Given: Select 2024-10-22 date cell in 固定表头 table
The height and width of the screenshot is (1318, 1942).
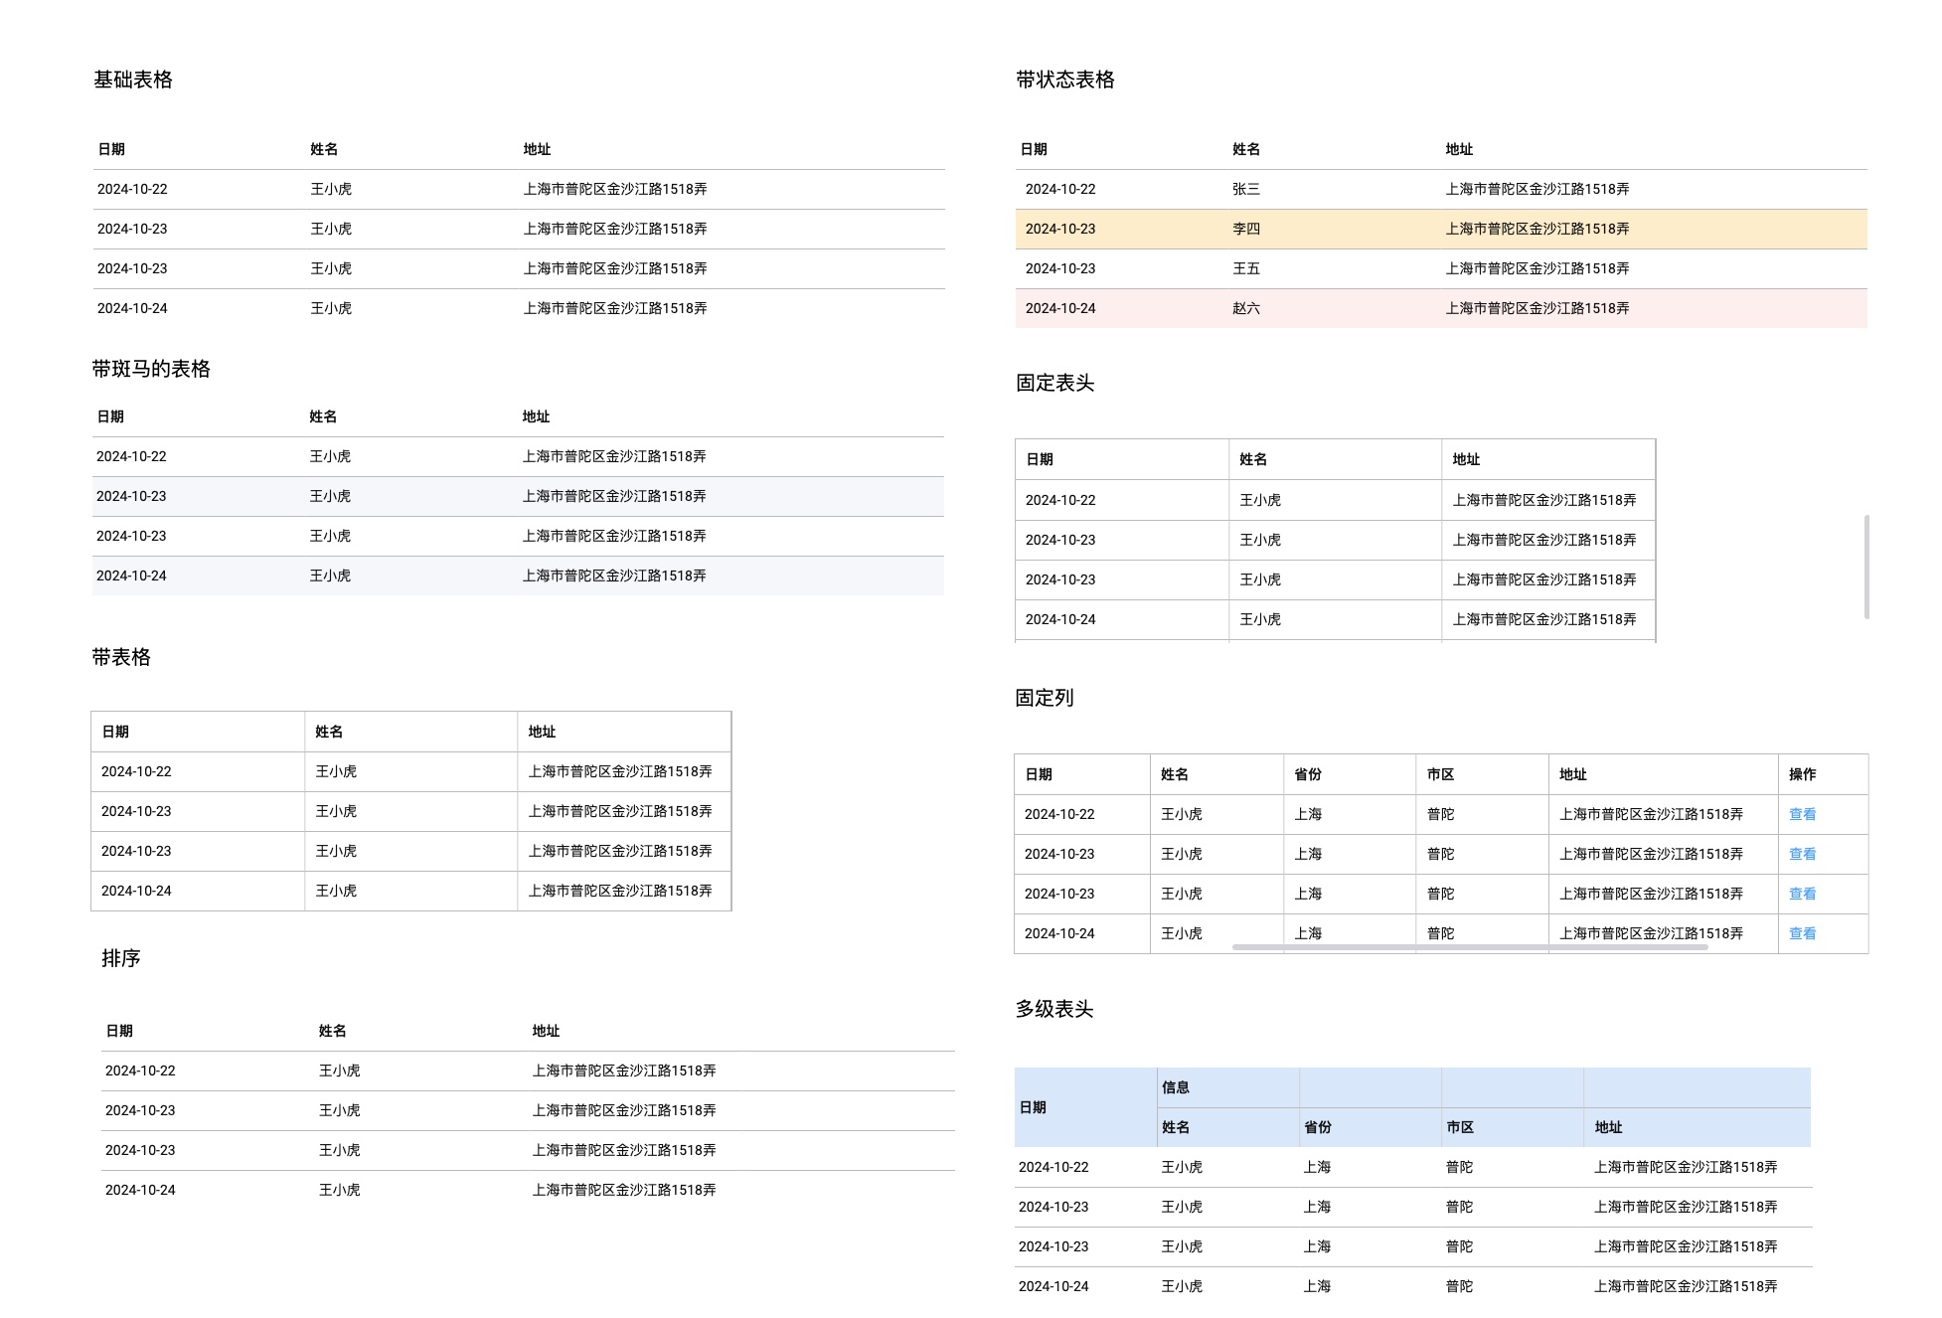Looking at the screenshot, I should pyautogui.click(x=1060, y=500).
